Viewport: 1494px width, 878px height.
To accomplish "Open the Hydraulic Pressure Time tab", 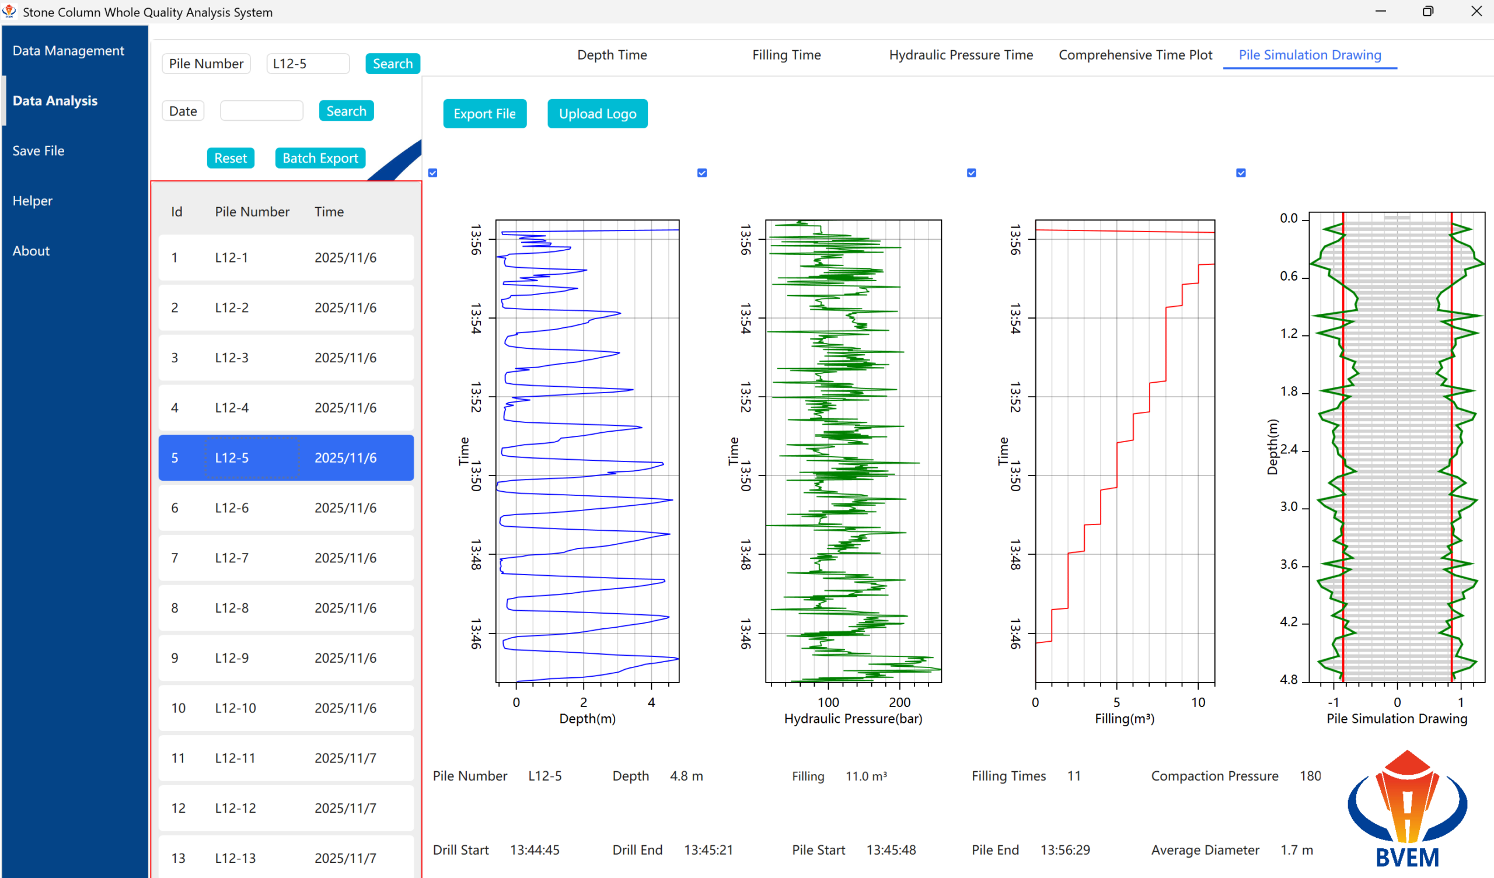I will [x=961, y=55].
